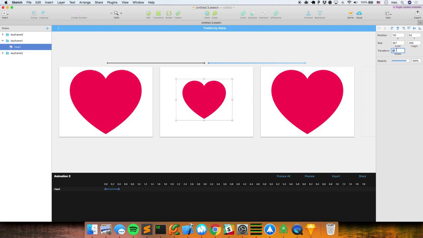Expand the keyframe0 state
Screen dimensions: 423x238
pos(3,35)
